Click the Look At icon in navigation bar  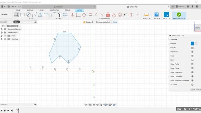click(x=90, y=105)
